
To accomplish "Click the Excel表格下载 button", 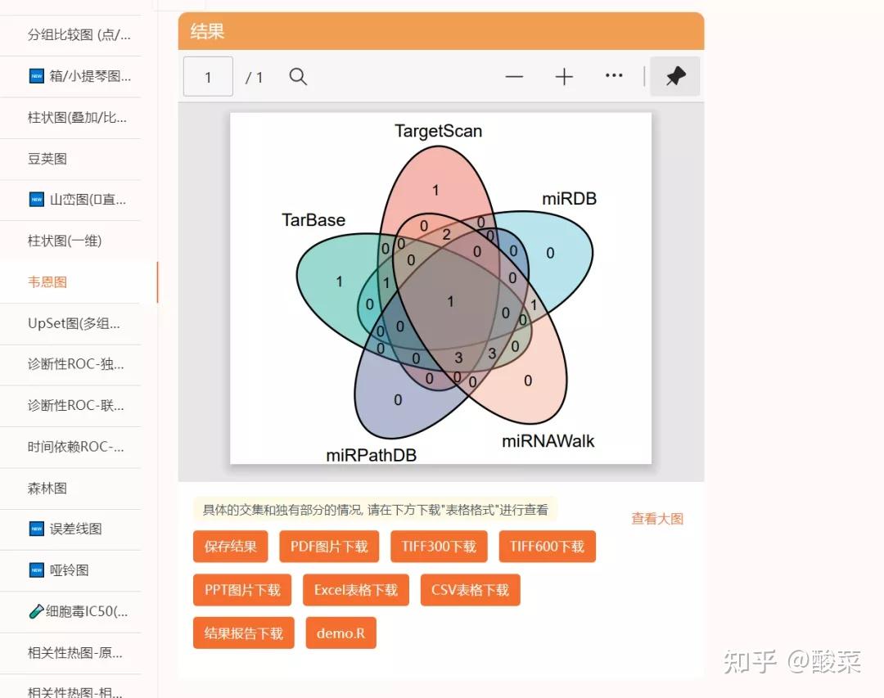I will [x=356, y=590].
